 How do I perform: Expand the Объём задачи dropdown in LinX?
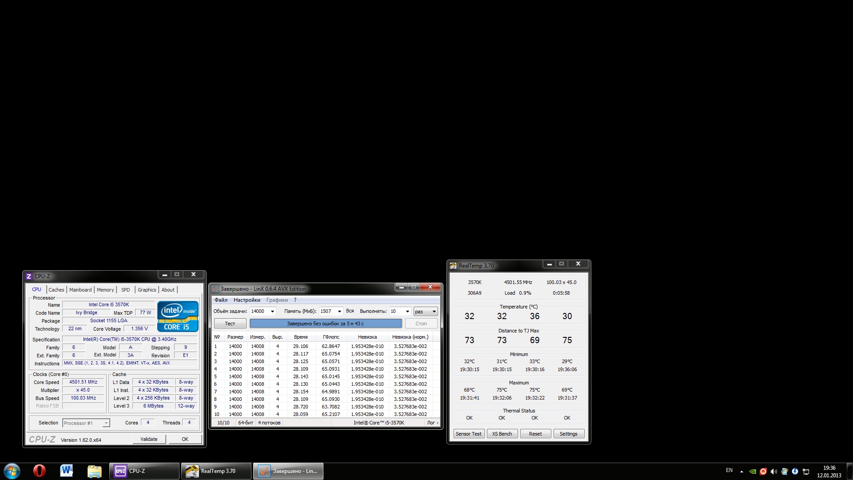pyautogui.click(x=272, y=312)
